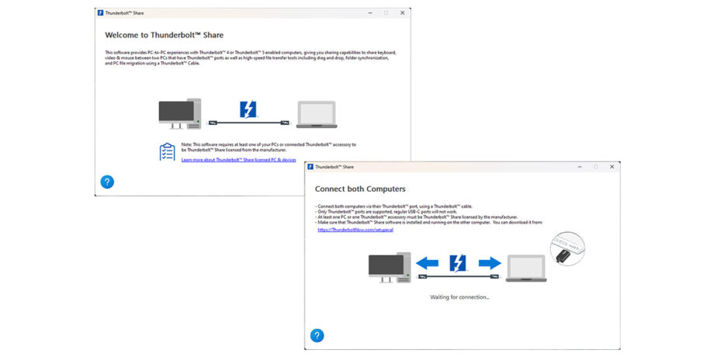Click the desktop PC image in the Welcome window
The image size is (714, 357).
pos(180,114)
